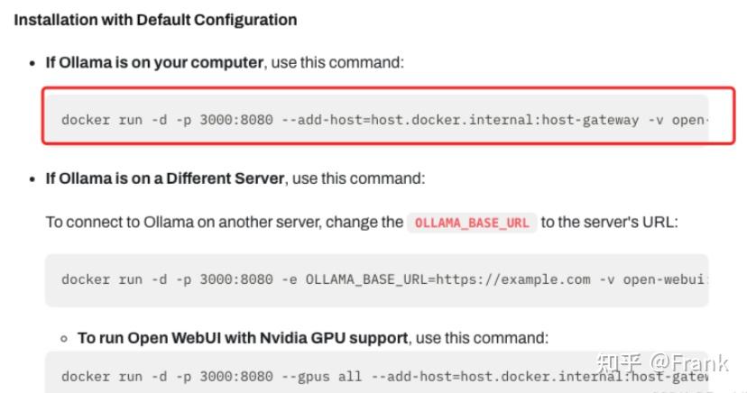Click the Installation with Default Configuration heading

(154, 19)
